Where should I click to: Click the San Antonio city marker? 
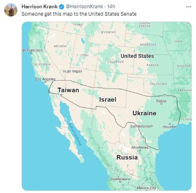point(152,126)
